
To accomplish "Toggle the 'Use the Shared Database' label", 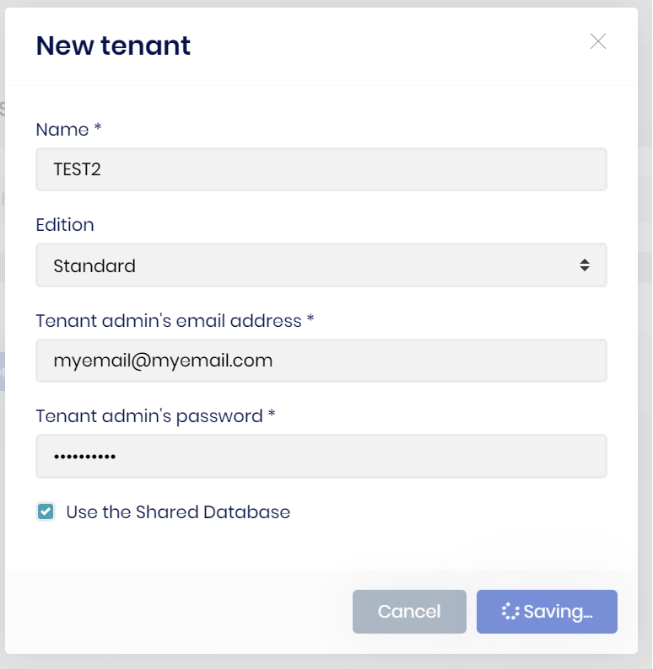I will click(178, 511).
